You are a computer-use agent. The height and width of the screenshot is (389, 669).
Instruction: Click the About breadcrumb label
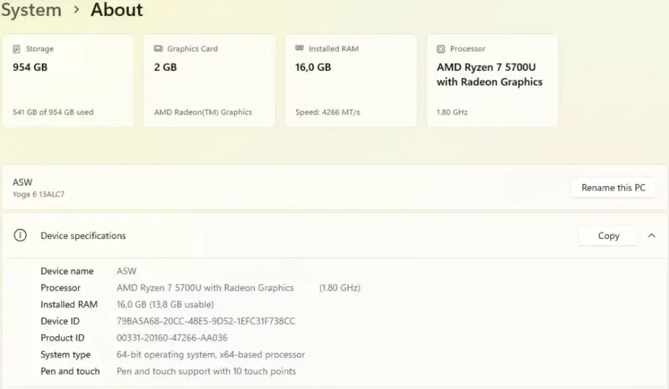pyautogui.click(x=116, y=10)
